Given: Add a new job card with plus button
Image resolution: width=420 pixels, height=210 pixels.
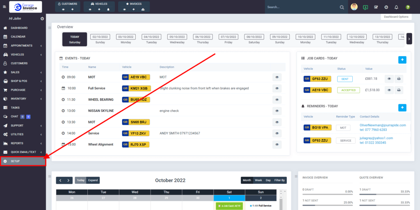Looking at the screenshot, I should 402,60.
